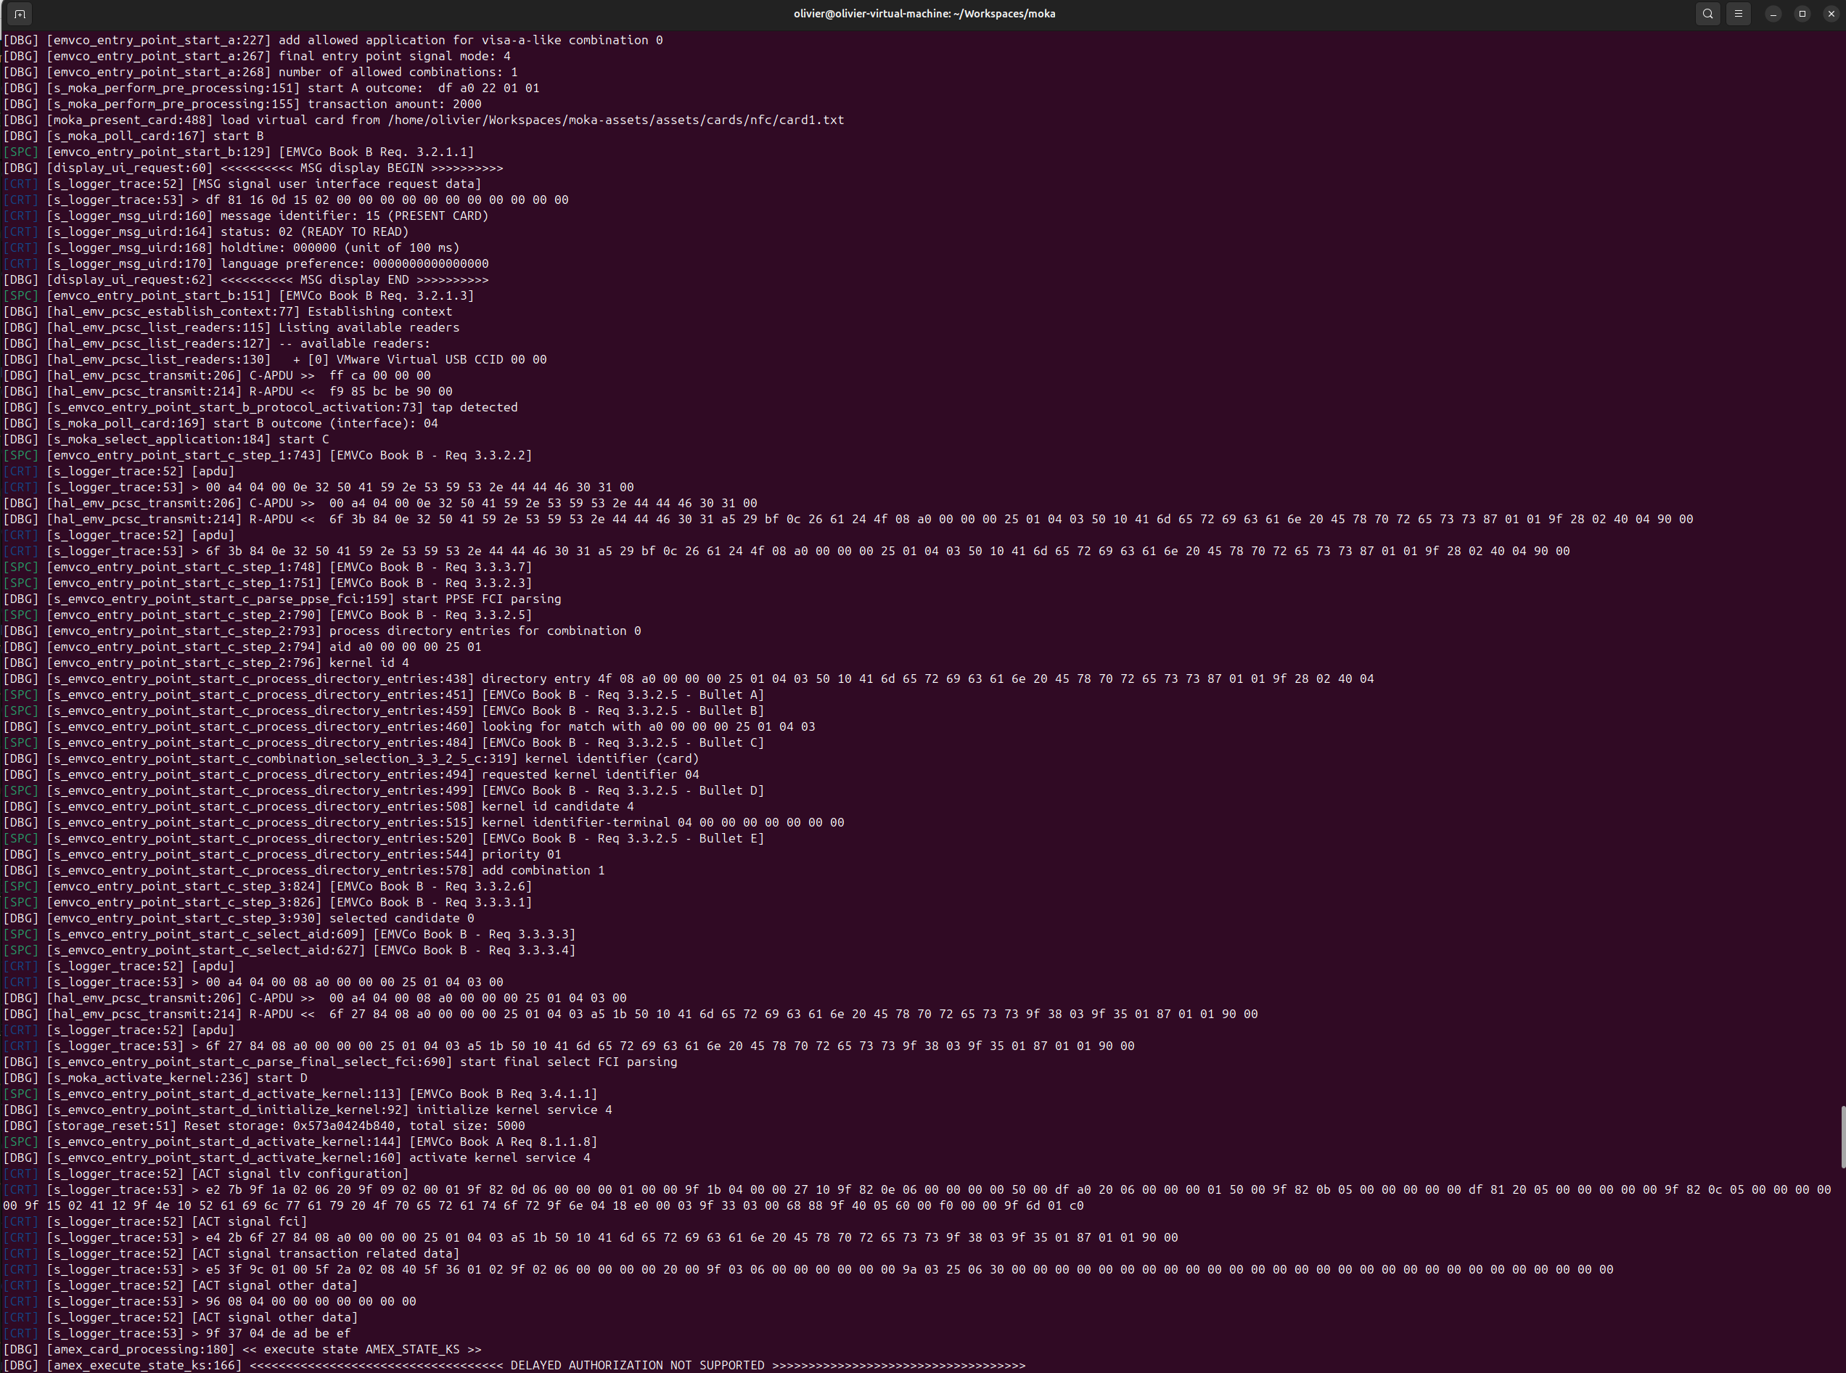
Task: Click the 'MSG display BEGIN' line
Action: 253,168
